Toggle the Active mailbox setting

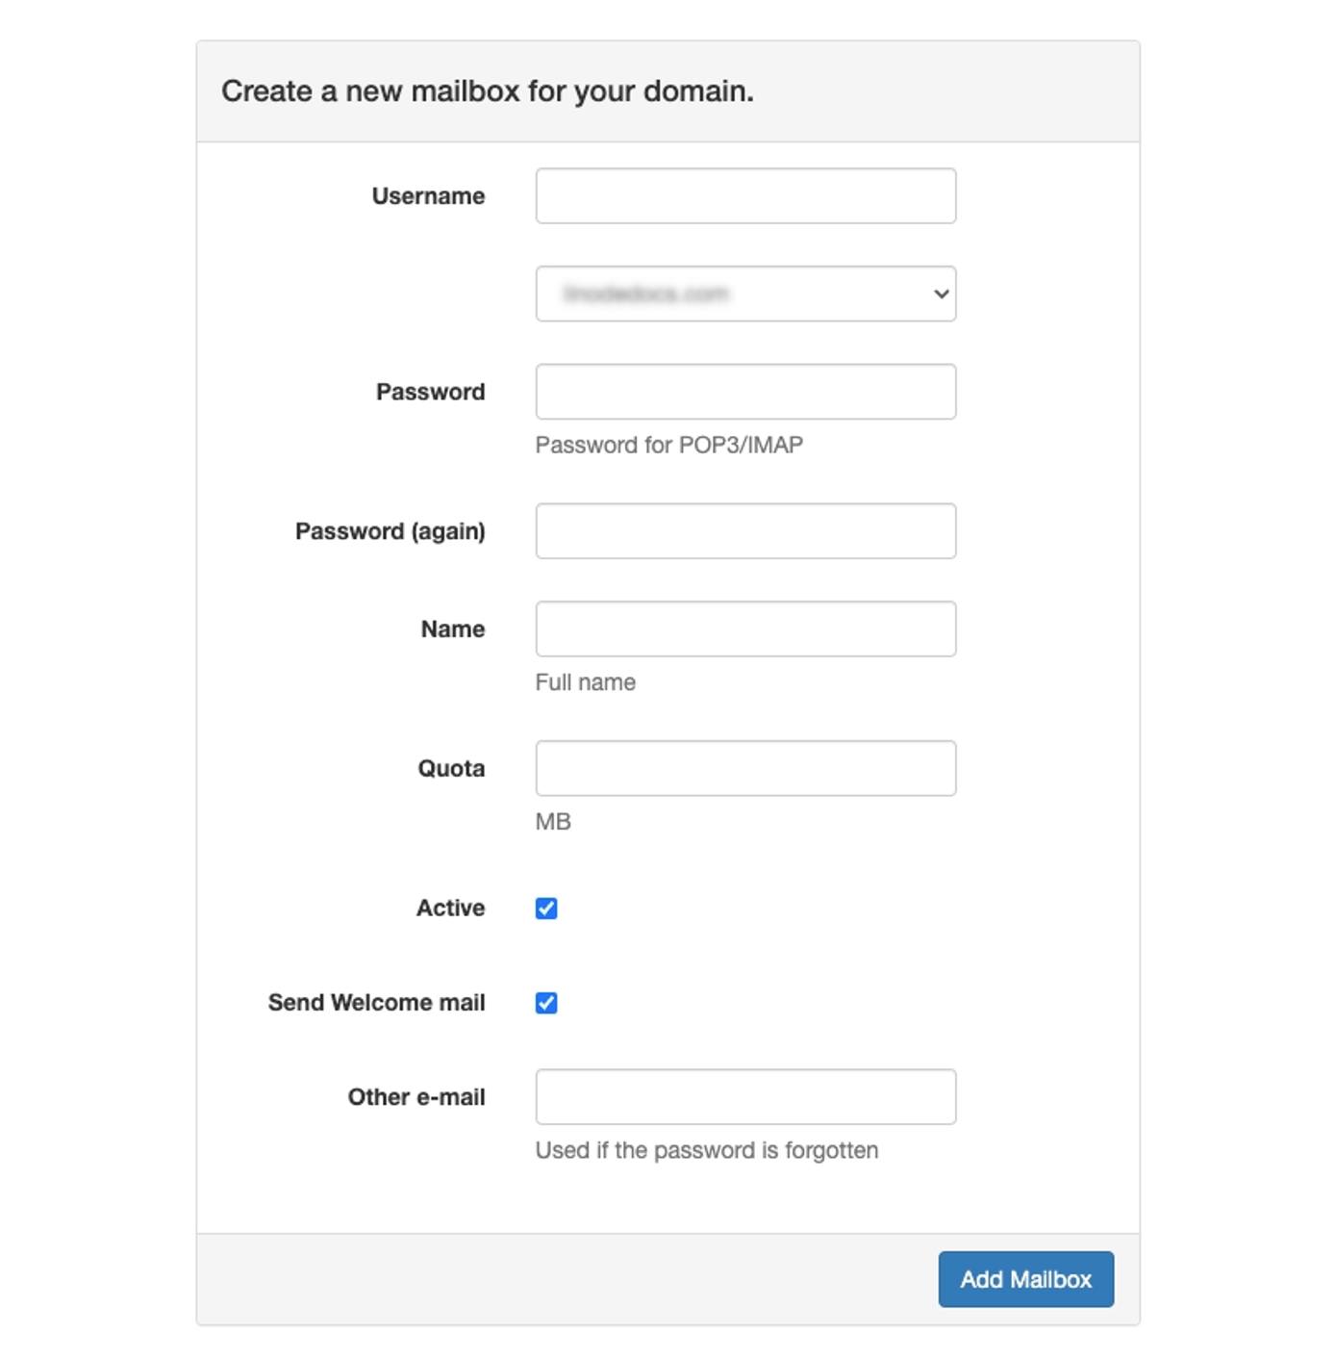click(545, 908)
